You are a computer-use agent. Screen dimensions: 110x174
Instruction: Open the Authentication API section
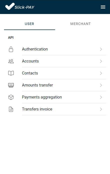55,49
